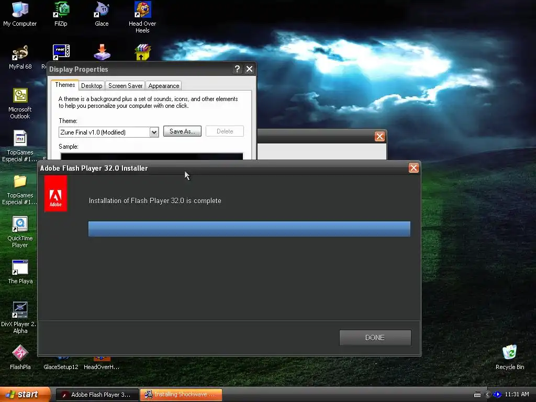
Task: Select the download arrow desktop icon
Action: pyautogui.click(x=102, y=52)
